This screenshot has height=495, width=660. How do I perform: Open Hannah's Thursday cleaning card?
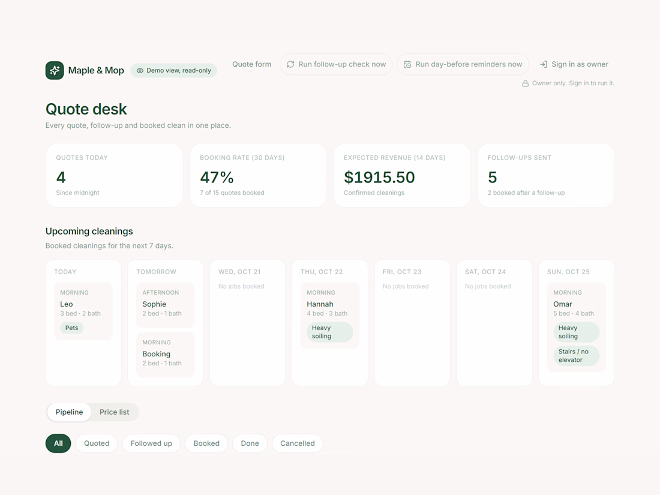coord(330,315)
